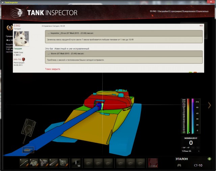Click the Tank Inspector title bar icon
The image size is (216, 171).
[x=2, y=2]
